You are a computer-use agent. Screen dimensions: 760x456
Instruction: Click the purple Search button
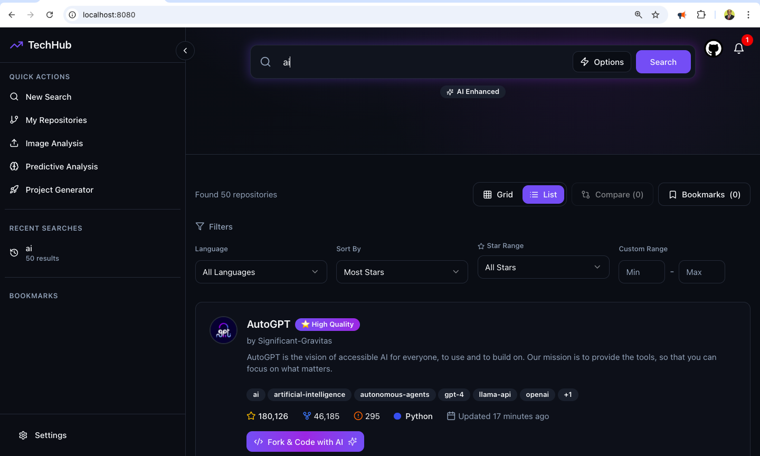pyautogui.click(x=663, y=62)
